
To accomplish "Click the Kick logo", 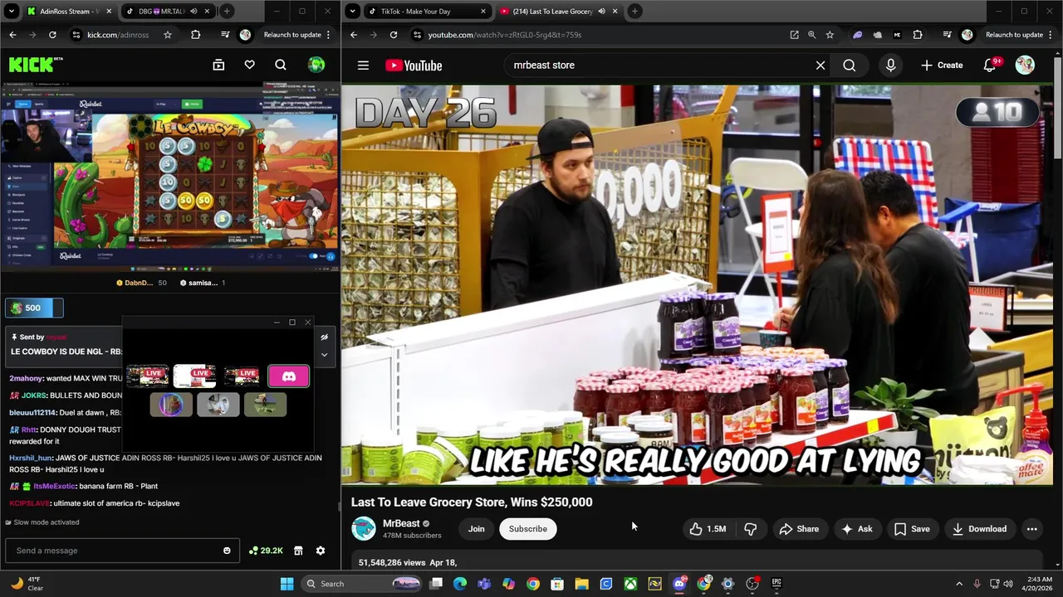I will 36,65.
